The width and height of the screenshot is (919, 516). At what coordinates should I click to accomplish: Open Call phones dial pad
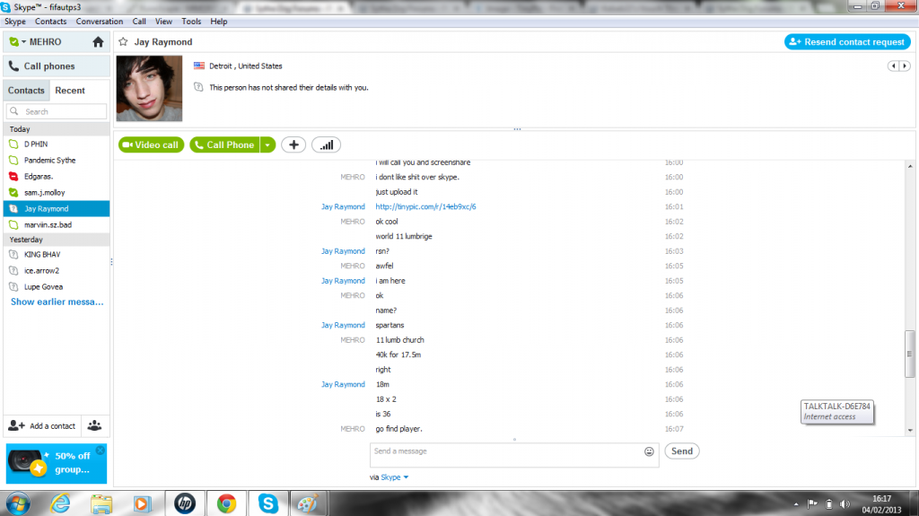tap(57, 66)
